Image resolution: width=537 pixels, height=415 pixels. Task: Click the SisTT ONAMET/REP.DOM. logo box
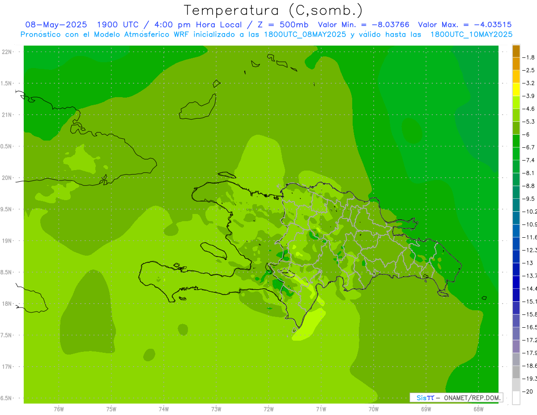coord(456,398)
